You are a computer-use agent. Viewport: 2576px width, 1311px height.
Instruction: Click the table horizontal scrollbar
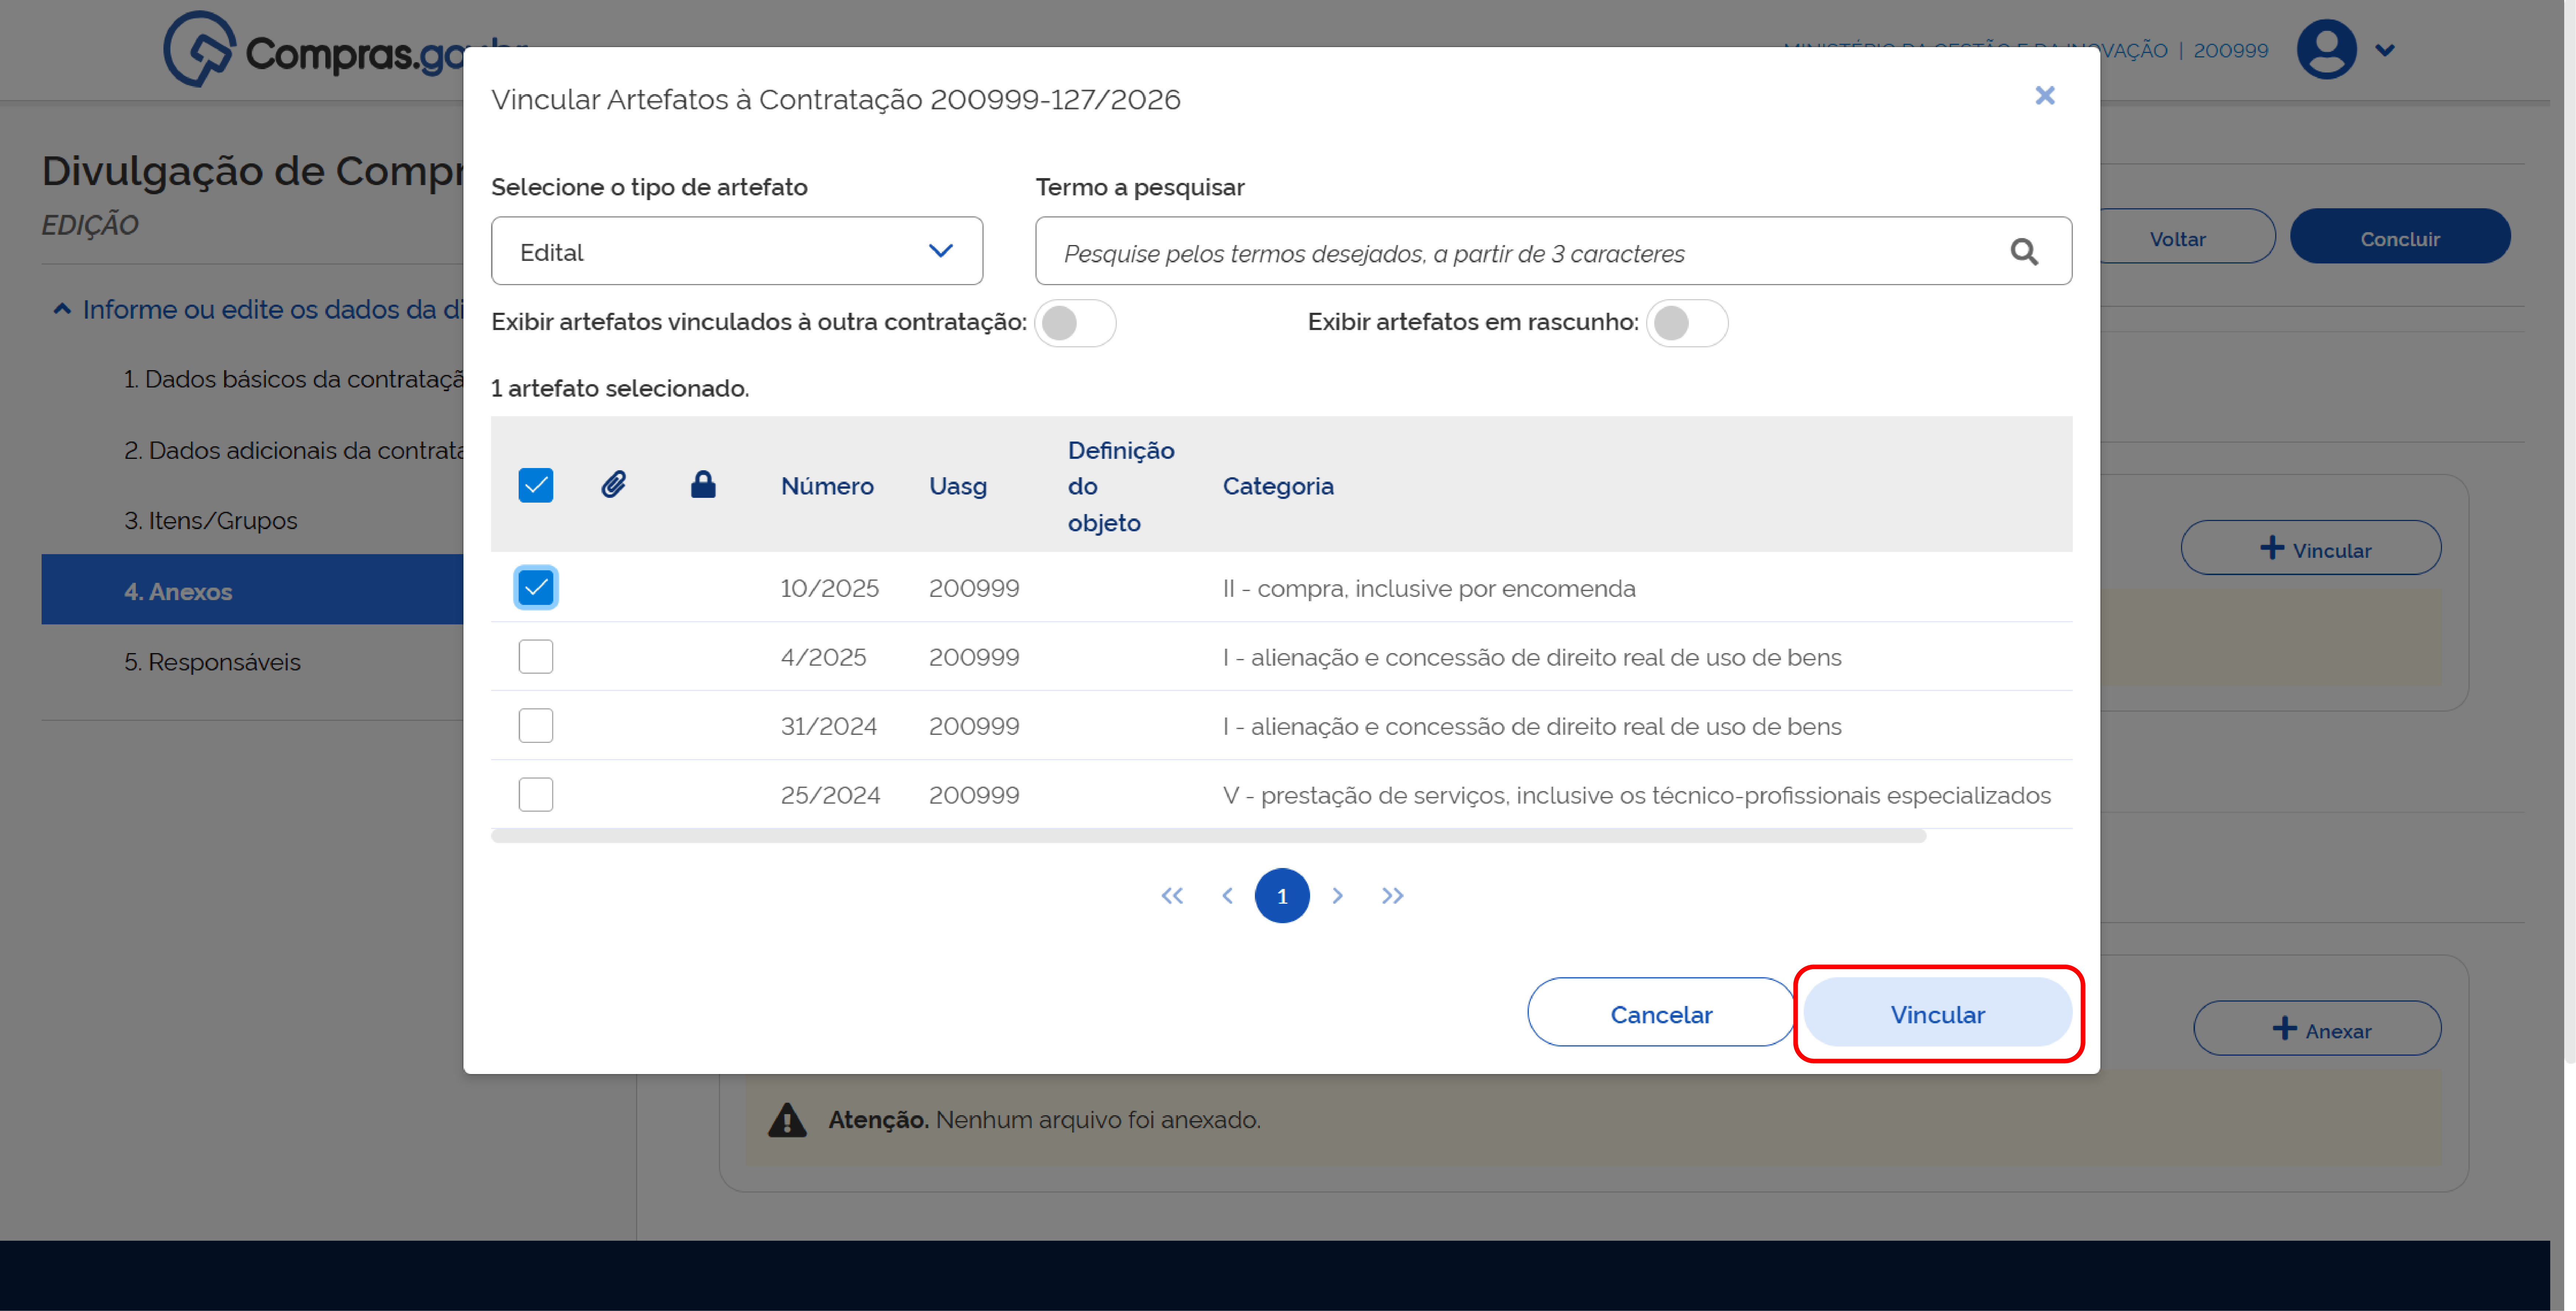(1208, 836)
